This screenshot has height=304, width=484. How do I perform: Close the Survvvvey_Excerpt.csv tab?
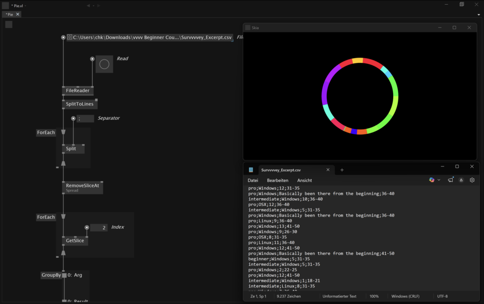328,170
